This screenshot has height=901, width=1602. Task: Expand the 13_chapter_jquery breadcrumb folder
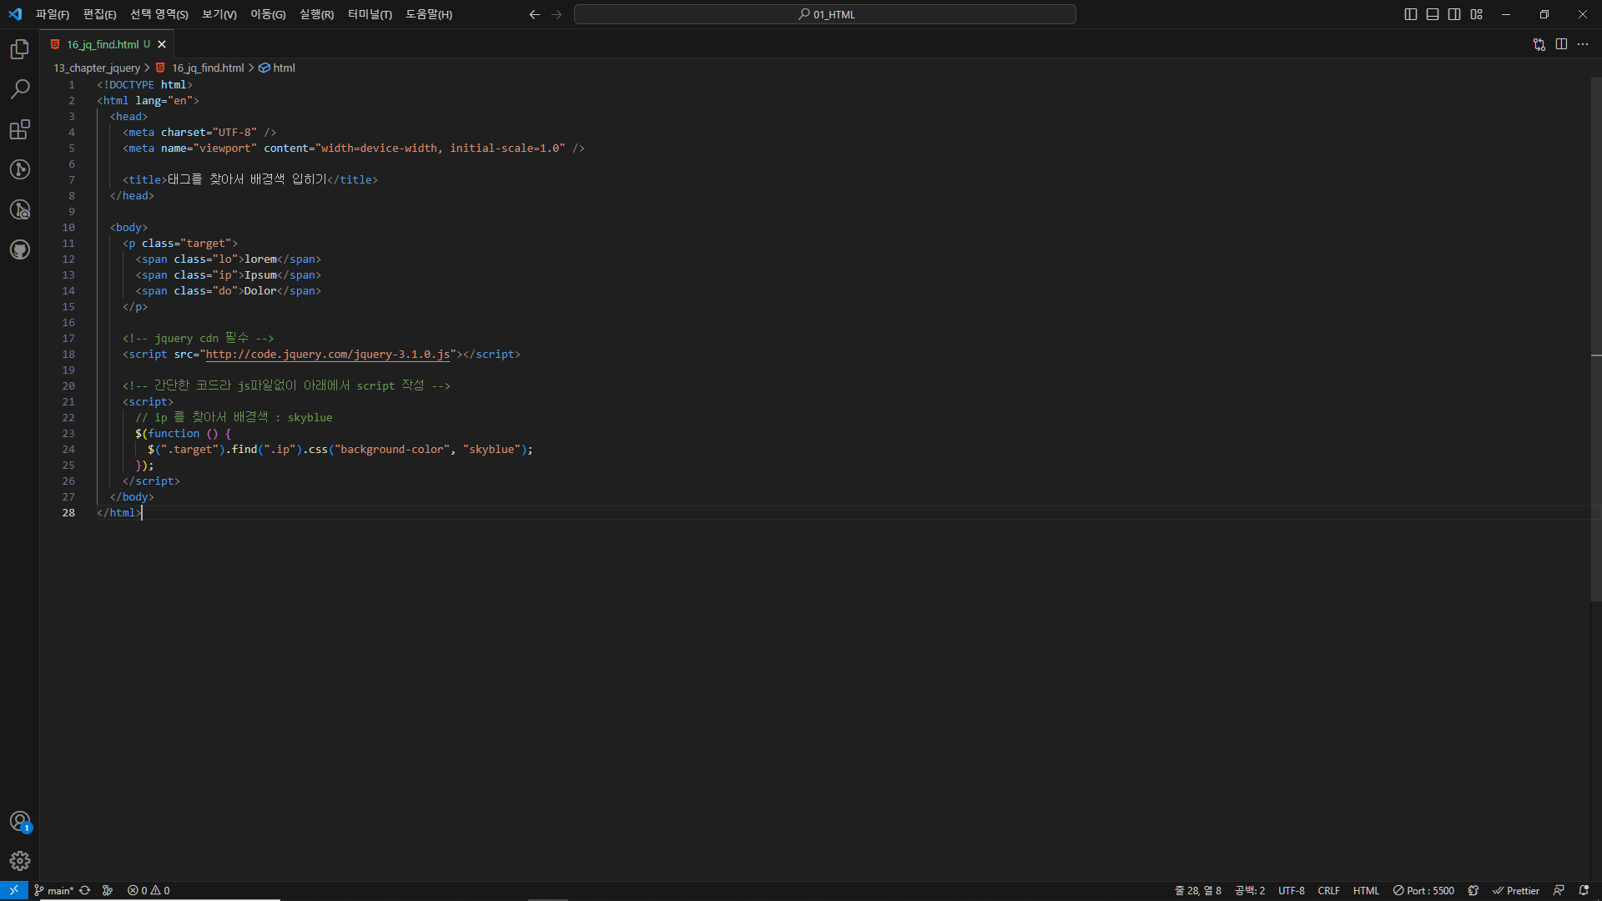click(x=97, y=68)
